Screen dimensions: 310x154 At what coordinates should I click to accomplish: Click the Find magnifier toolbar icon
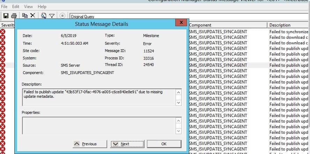(x=44, y=15)
